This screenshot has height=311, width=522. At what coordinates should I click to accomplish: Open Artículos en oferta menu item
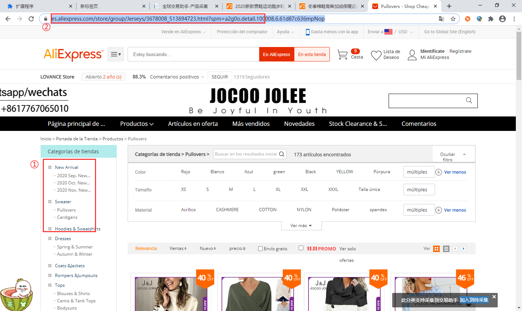coord(193,124)
